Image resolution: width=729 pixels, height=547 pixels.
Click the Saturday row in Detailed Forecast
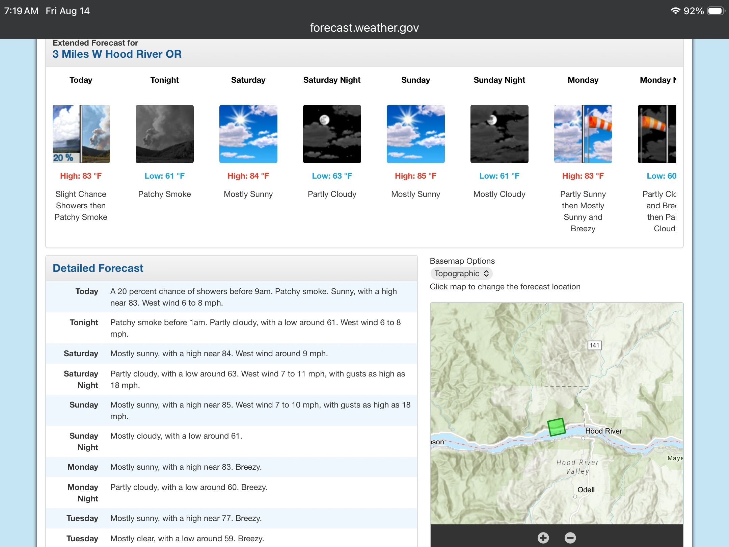click(232, 354)
